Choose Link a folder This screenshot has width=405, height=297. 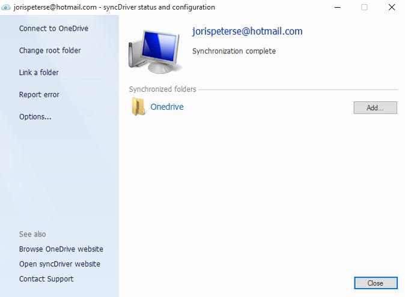click(x=38, y=73)
